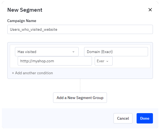This screenshot has height=130, width=160.
Task: Click the Campaign Name label
Action: [x=22, y=21]
